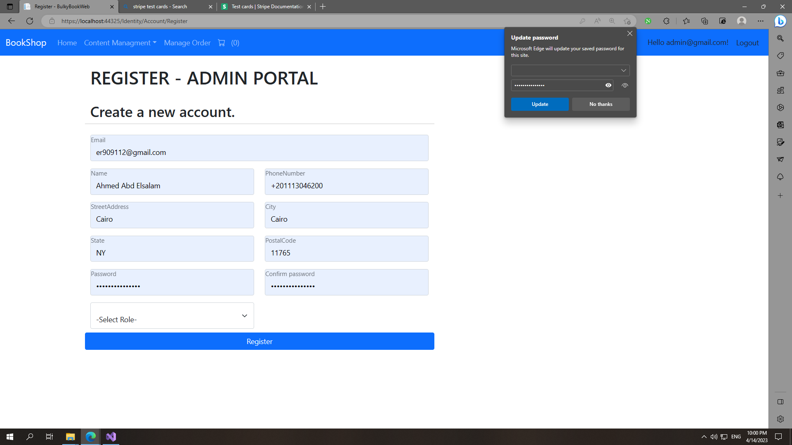Open the Games icon in the Edge sidebar
Viewport: 792px width, 445px height.
pos(780,90)
